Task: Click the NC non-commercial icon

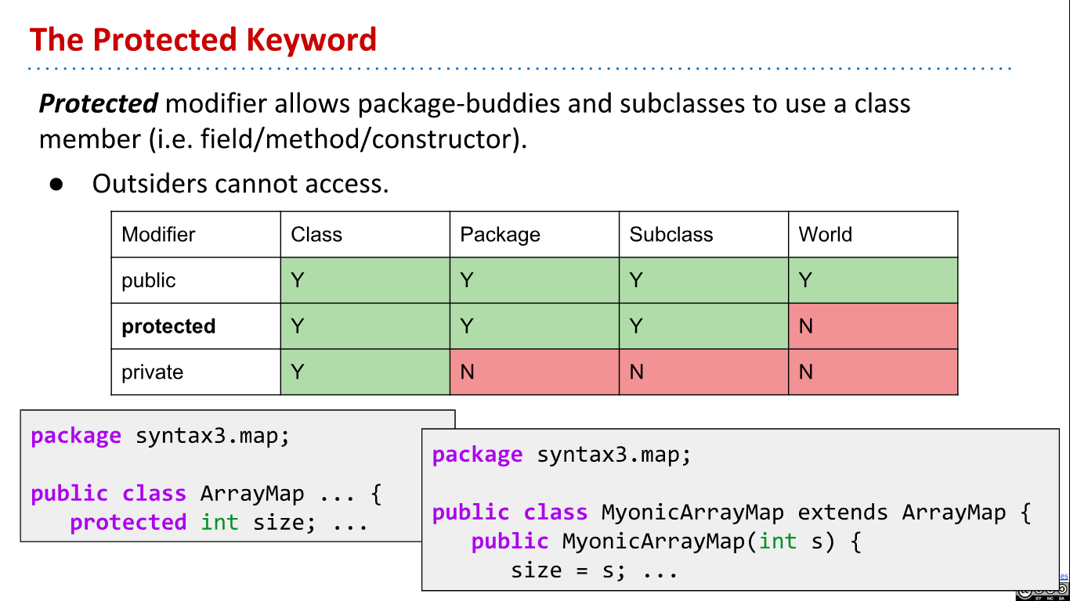Action: (x=1050, y=597)
